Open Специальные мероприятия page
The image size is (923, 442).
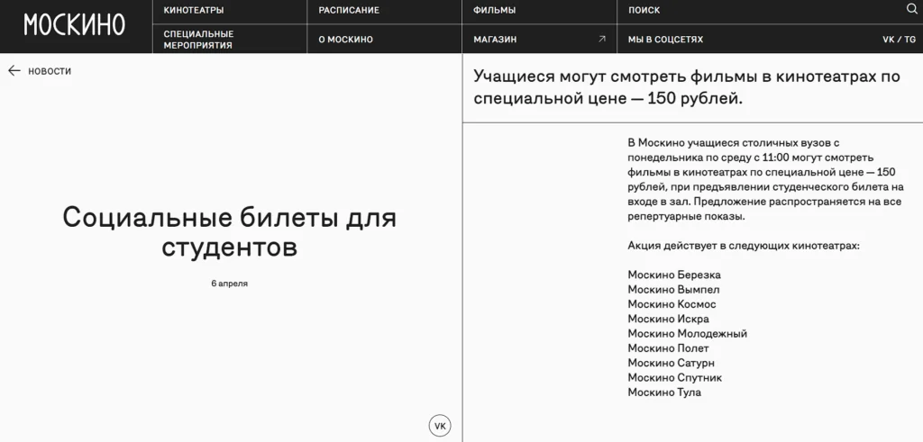pyautogui.click(x=198, y=40)
